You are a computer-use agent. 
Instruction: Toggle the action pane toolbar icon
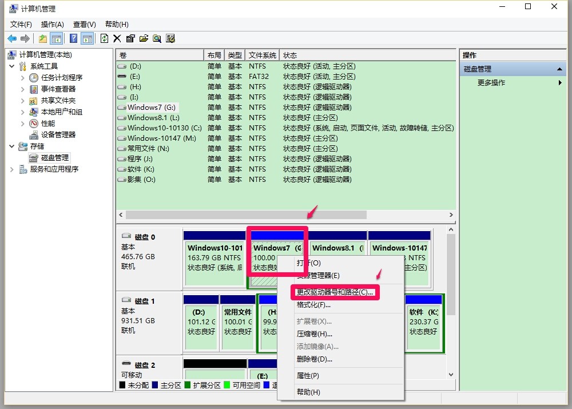click(x=88, y=38)
